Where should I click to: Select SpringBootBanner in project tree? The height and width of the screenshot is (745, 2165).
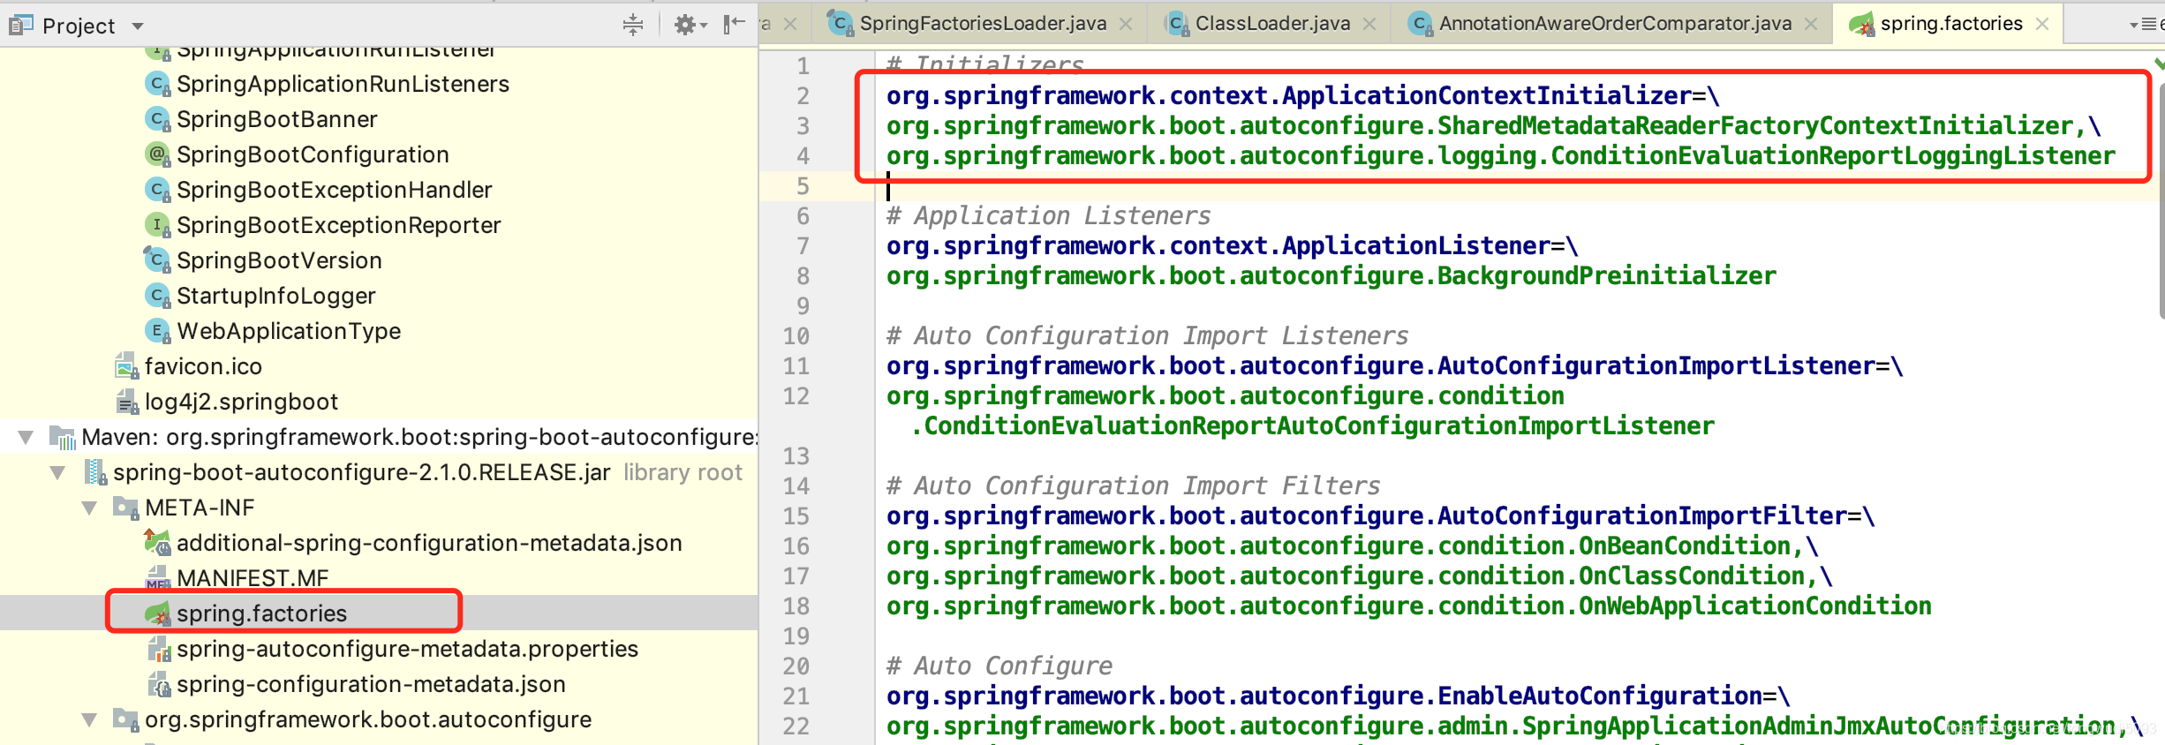pos(276,119)
